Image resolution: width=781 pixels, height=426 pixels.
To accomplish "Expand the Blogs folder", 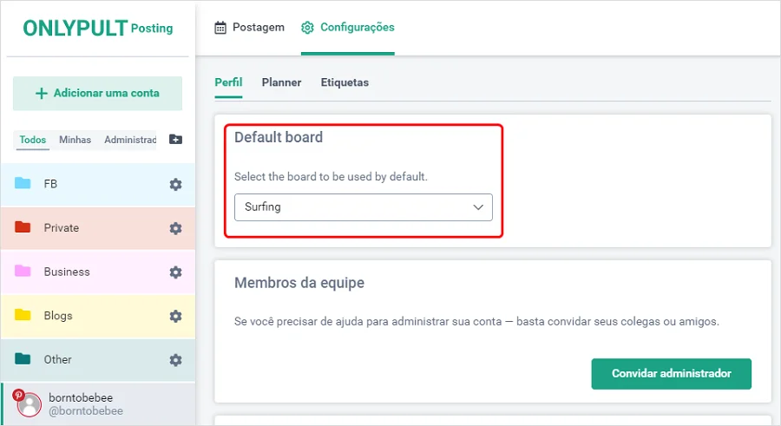I will tap(58, 316).
